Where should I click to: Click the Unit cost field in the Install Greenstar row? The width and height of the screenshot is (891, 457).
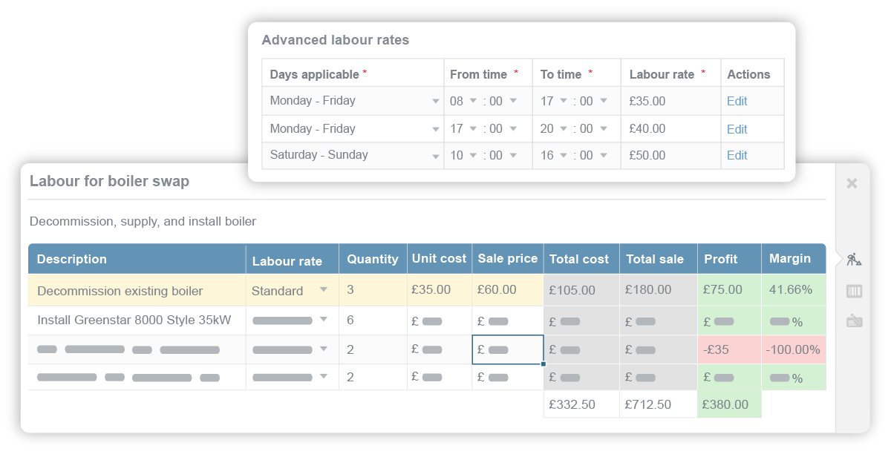[x=439, y=320]
